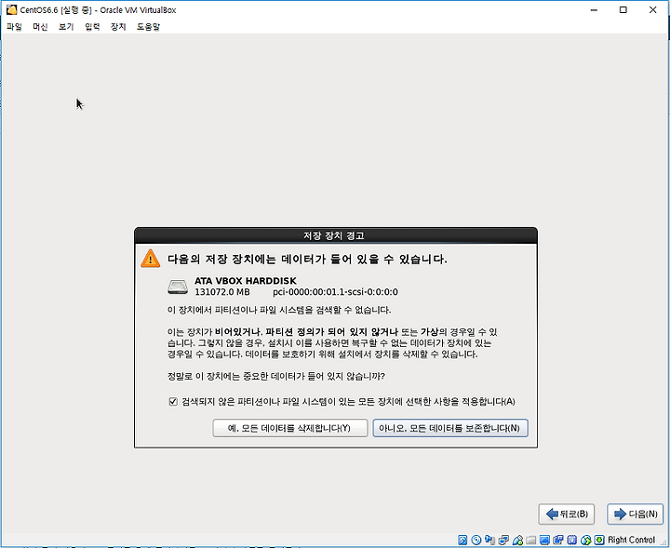Image resolution: width=670 pixels, height=548 pixels.
Task: Click the 저장 장치 경고 dialog title
Action: (334, 235)
